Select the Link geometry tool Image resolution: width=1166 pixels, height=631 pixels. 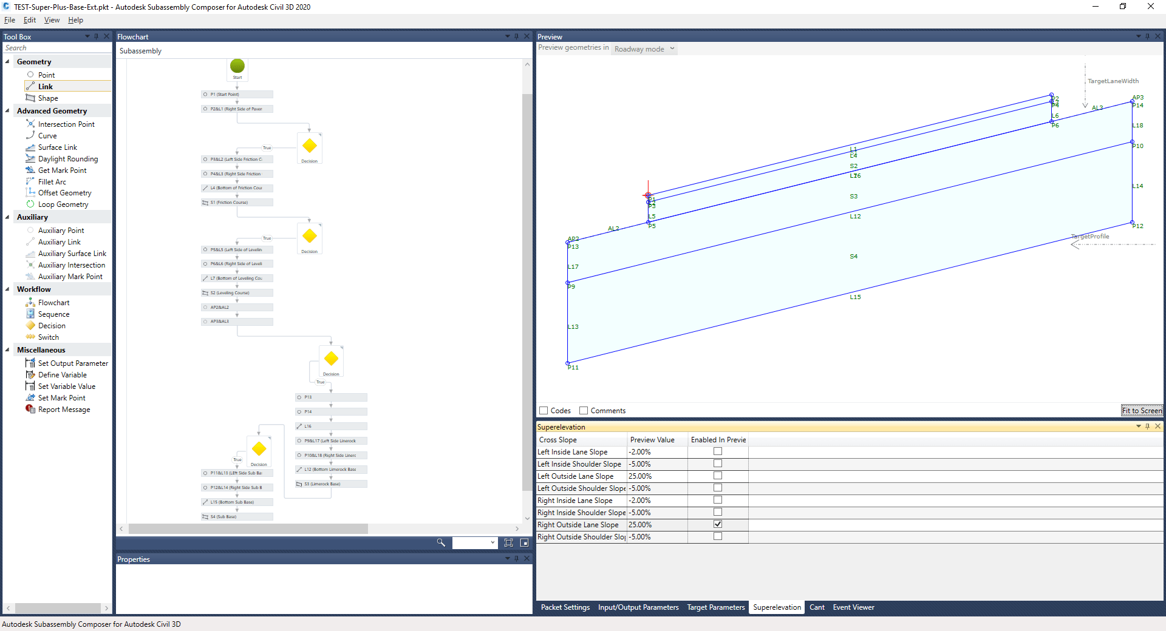(44, 86)
